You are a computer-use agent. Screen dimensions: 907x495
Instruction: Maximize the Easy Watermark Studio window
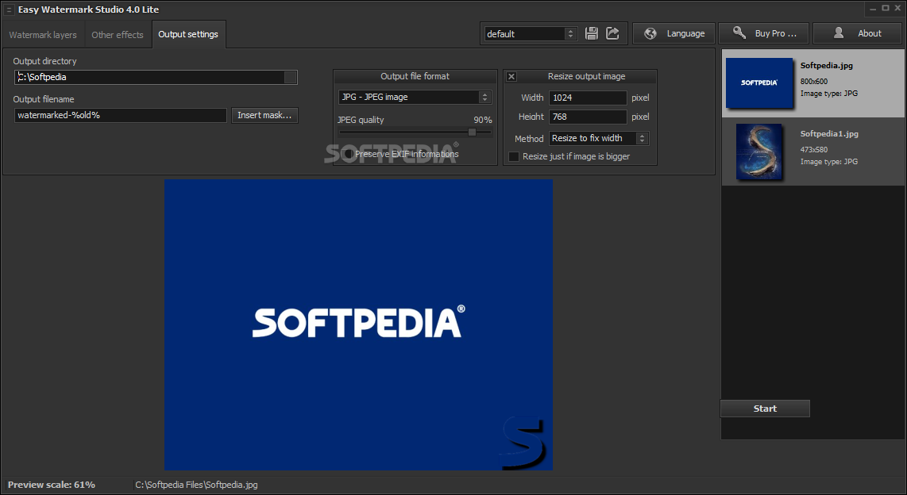point(885,8)
